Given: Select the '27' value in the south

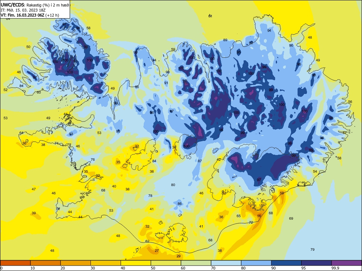Looking at the screenshot, I should click(157, 250).
